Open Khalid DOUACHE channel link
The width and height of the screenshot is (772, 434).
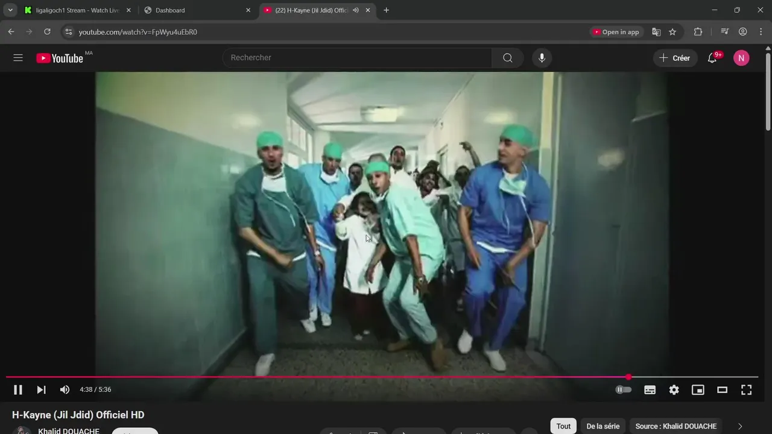pyautogui.click(x=69, y=431)
